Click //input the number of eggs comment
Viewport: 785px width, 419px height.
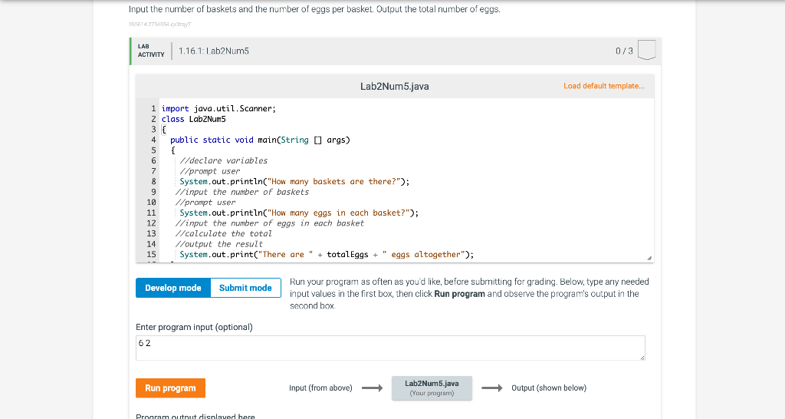pos(269,223)
